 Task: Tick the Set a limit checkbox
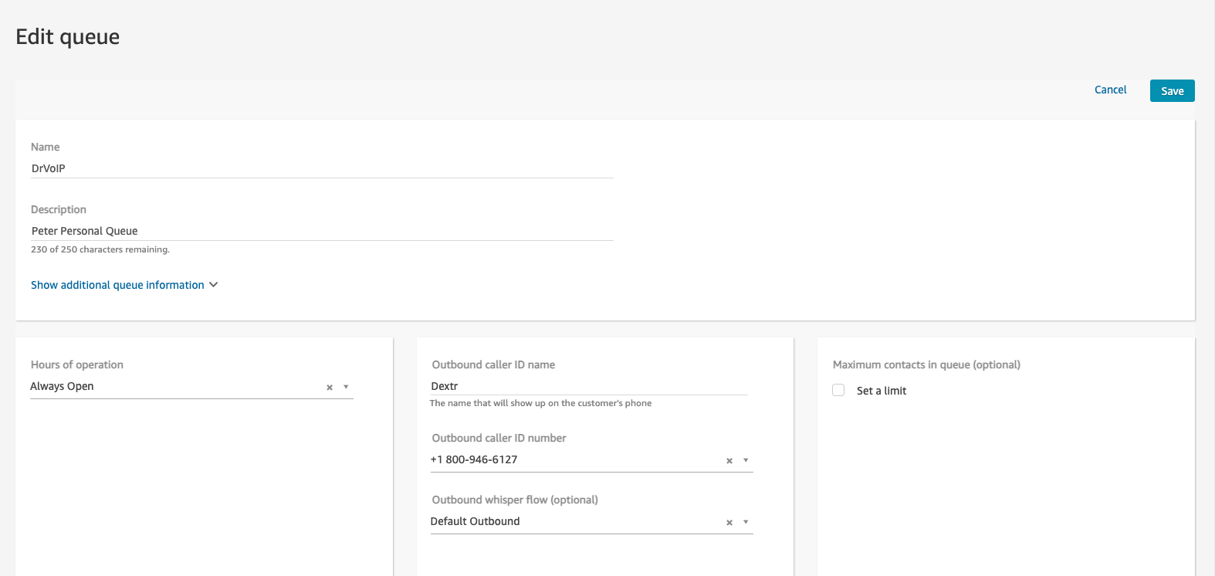(x=838, y=390)
